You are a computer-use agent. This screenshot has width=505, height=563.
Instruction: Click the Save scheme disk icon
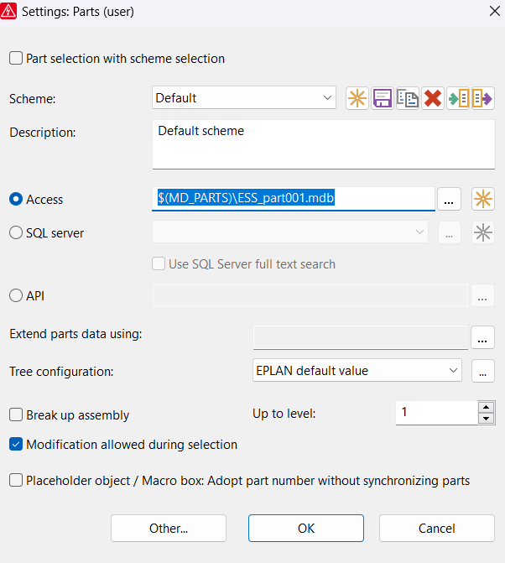(383, 98)
